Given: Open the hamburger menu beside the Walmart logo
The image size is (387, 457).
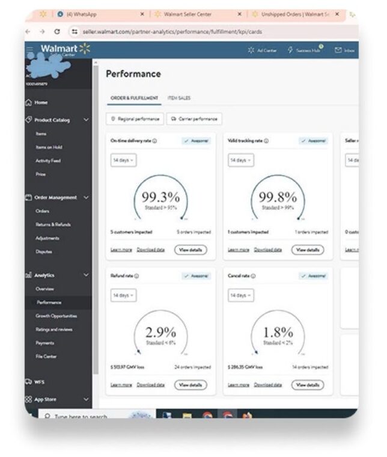Looking at the screenshot, I should pos(29,49).
